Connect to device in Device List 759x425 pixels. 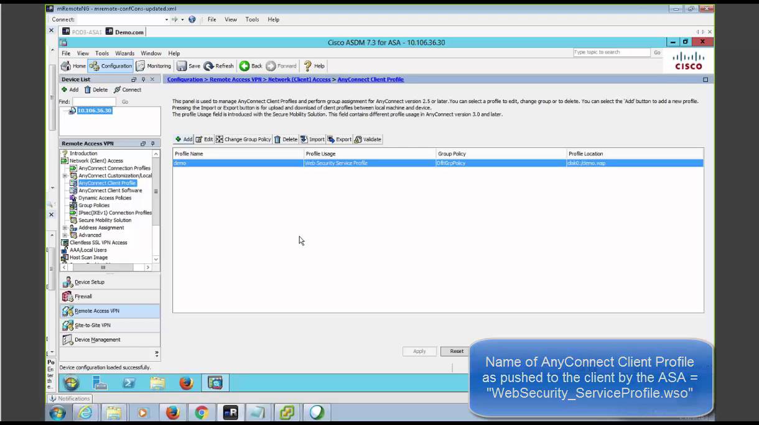128,89
